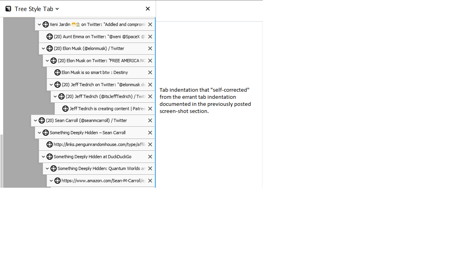
Task: Click the Tree Style Tab sidebar icon
Action: 8,9
